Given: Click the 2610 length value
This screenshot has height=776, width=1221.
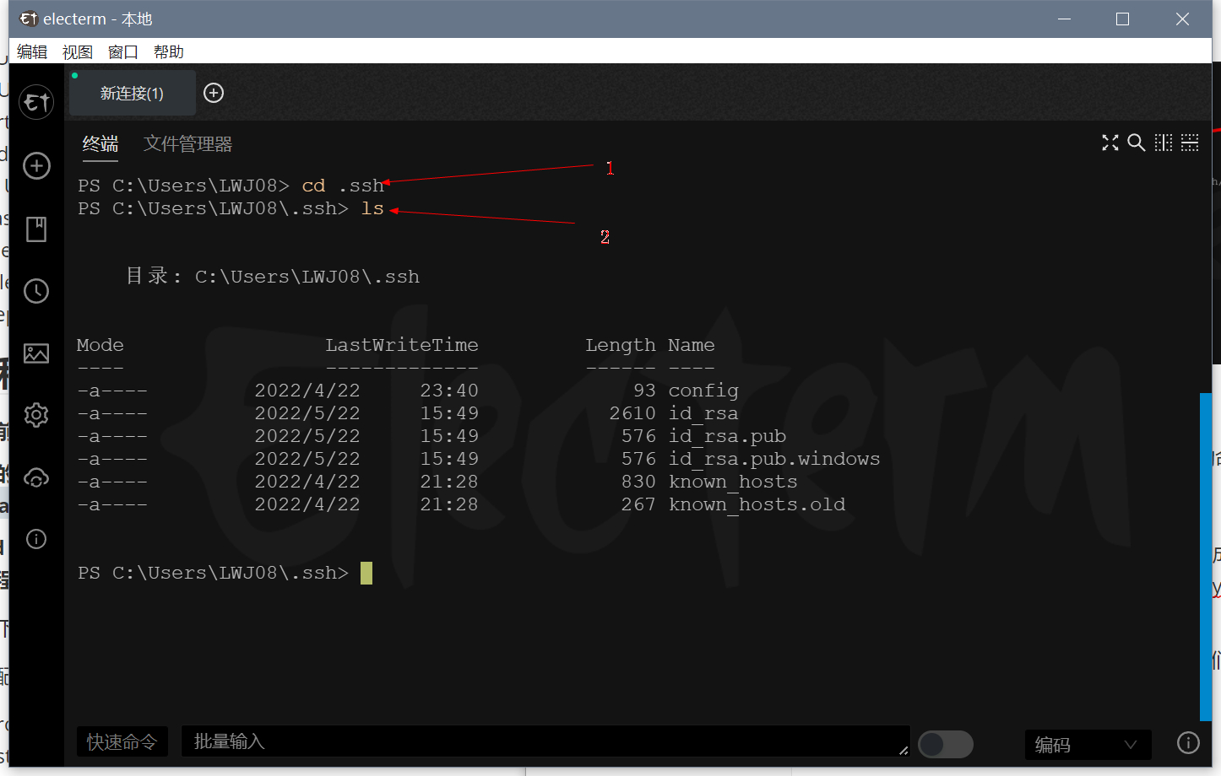Looking at the screenshot, I should coord(632,413).
